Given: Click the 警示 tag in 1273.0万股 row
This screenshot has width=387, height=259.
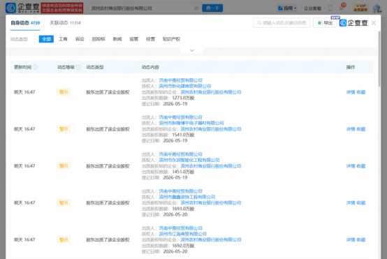Looking at the screenshot, I should coord(64,92).
